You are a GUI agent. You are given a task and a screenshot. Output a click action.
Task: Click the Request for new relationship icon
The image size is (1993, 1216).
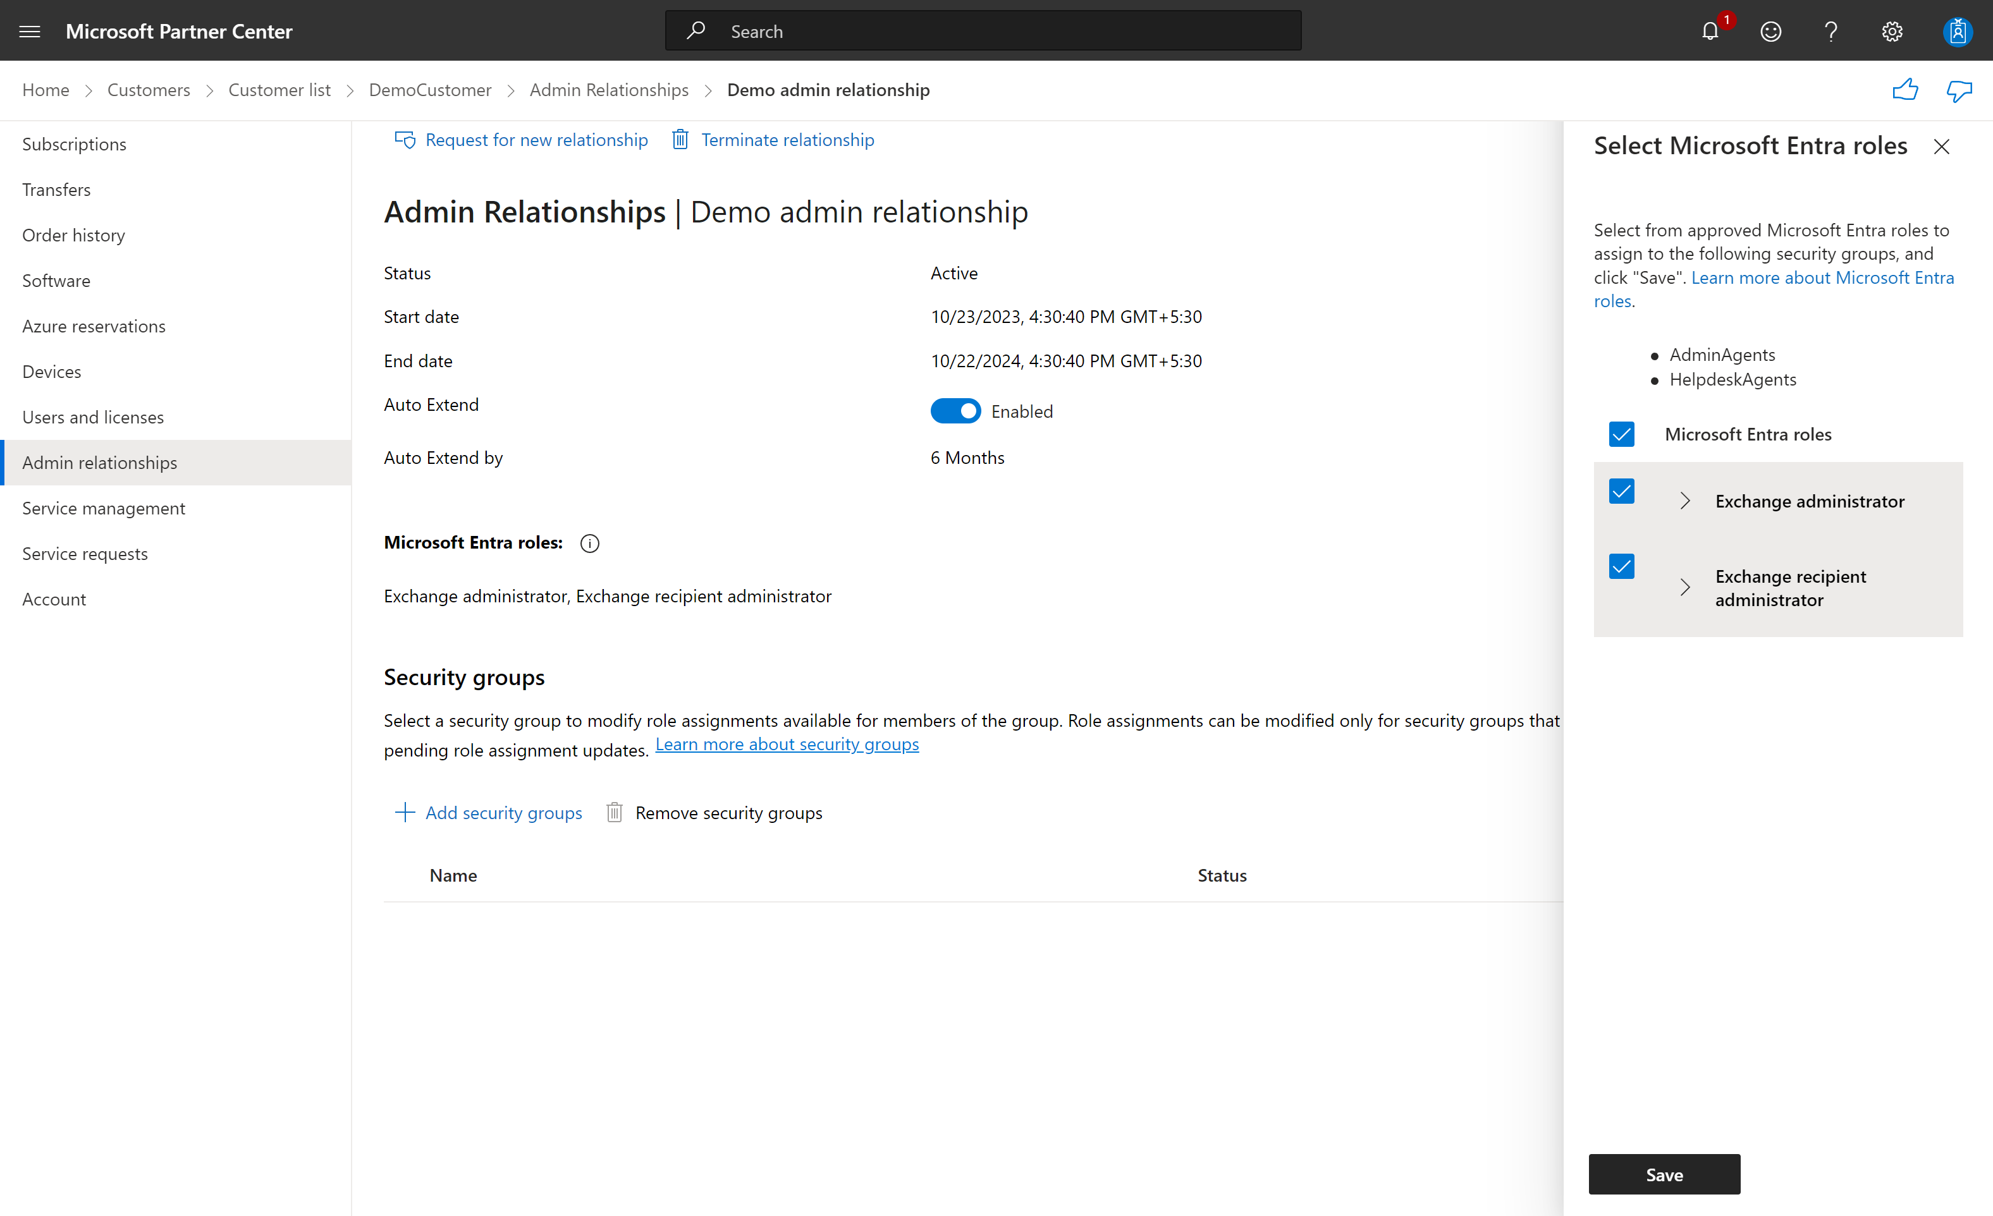pos(404,140)
